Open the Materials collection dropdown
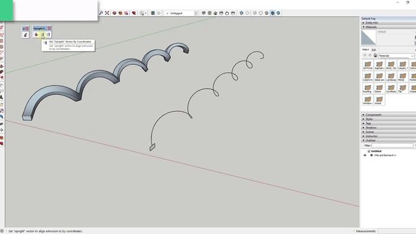Screen dimensions: 416x234 [x=396, y=56]
